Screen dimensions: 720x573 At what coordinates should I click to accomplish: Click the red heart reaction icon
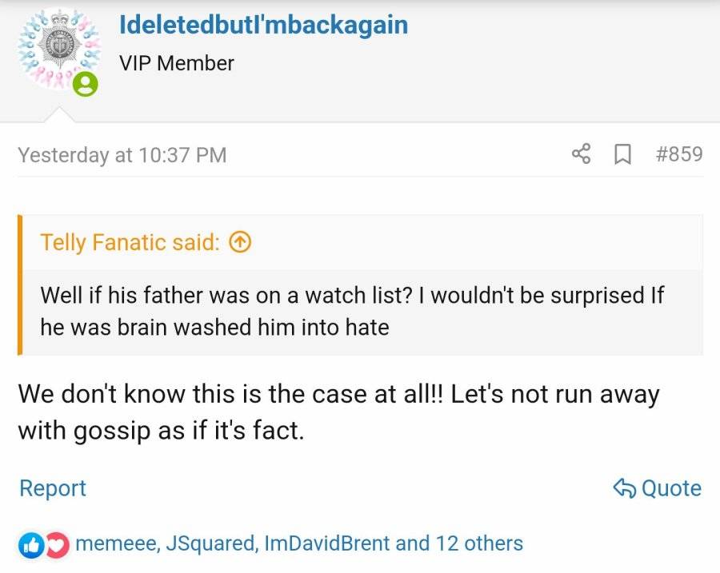pyautogui.click(x=58, y=546)
